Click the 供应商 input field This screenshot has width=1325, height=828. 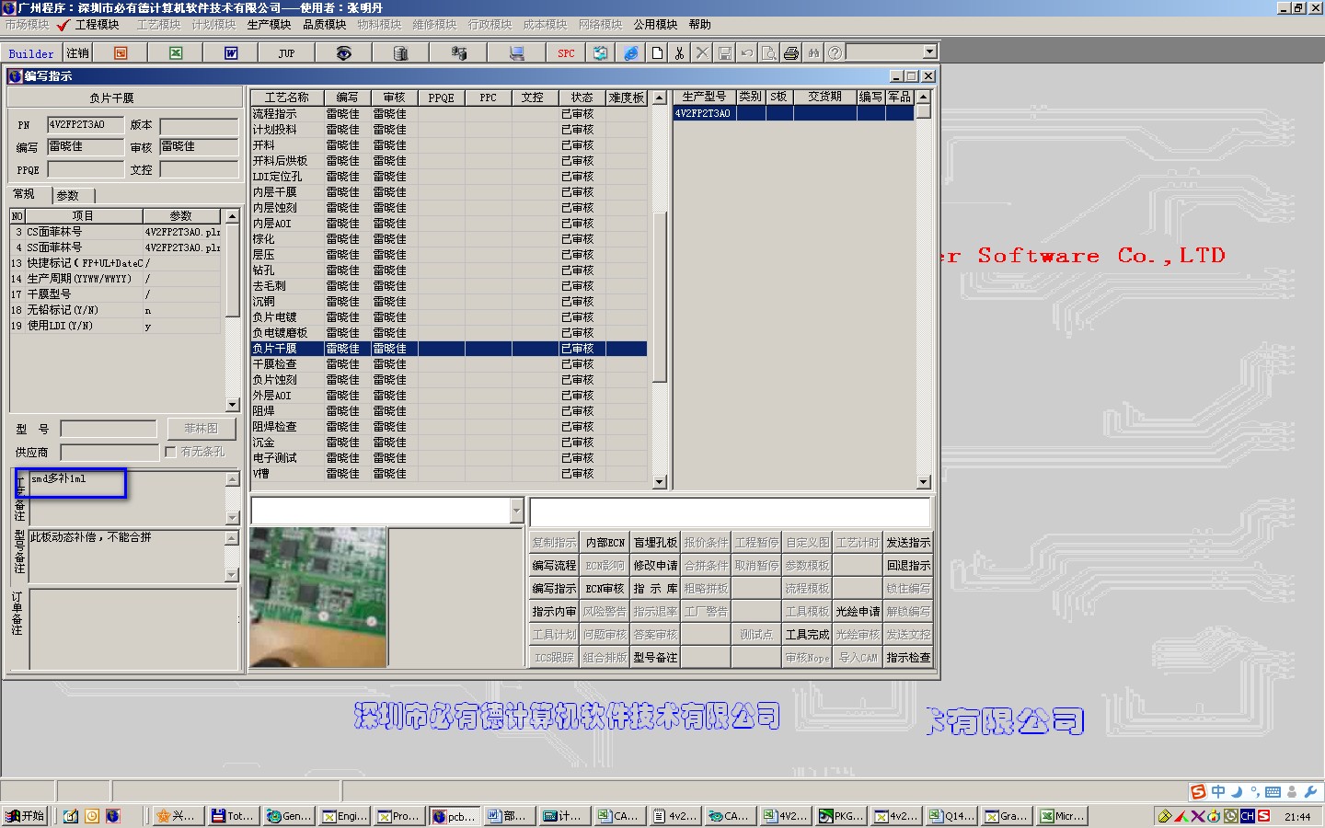point(109,452)
